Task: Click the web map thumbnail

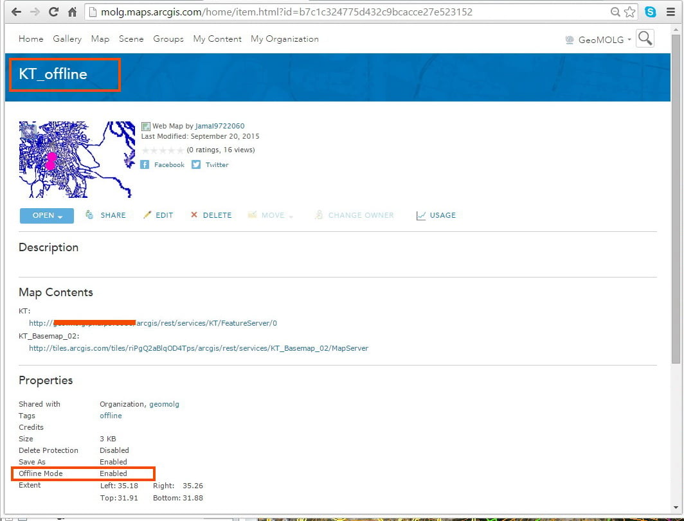Action: point(76,159)
